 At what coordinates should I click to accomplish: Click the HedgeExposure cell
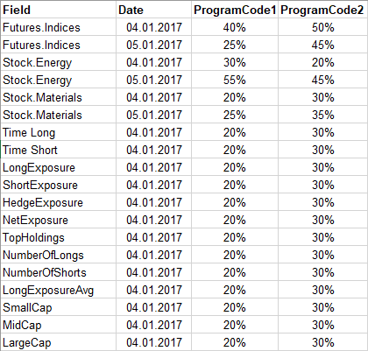[59, 202]
